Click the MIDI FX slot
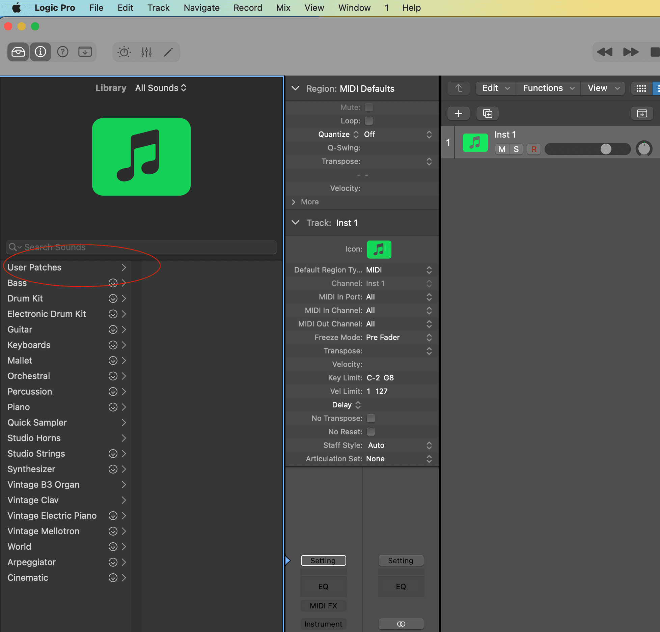Image resolution: width=660 pixels, height=632 pixels. coord(323,606)
